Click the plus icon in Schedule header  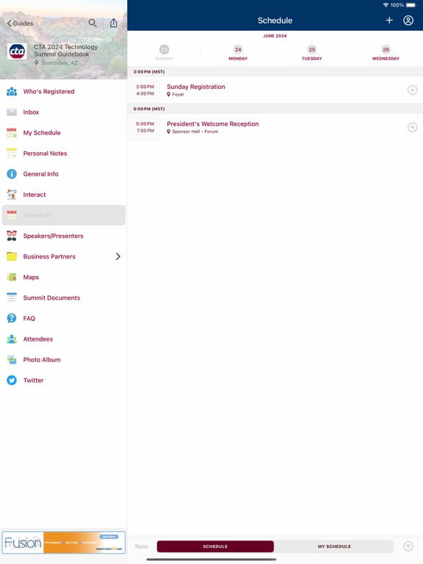(x=389, y=21)
